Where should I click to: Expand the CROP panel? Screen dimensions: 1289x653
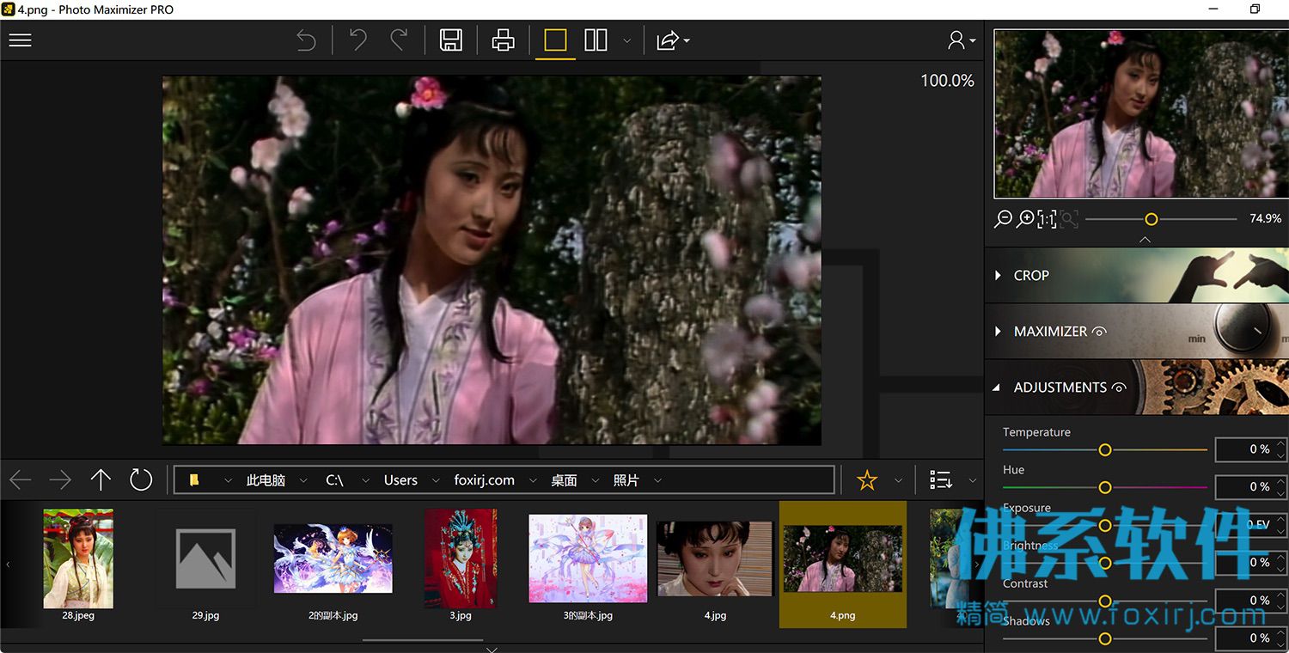pos(1136,275)
